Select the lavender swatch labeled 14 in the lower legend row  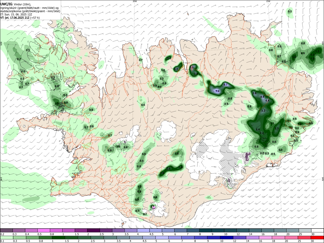tap(252, 238)
